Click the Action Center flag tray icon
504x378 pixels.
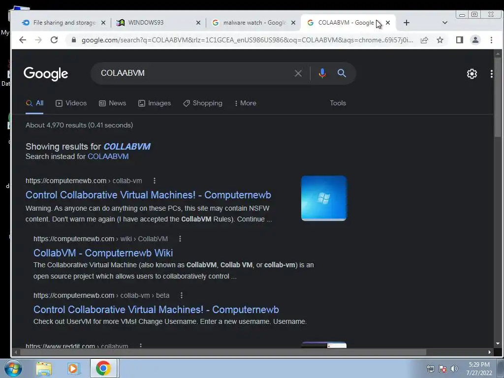pos(442,369)
